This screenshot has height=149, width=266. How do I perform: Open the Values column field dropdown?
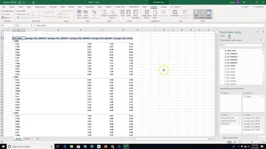pos(262,96)
